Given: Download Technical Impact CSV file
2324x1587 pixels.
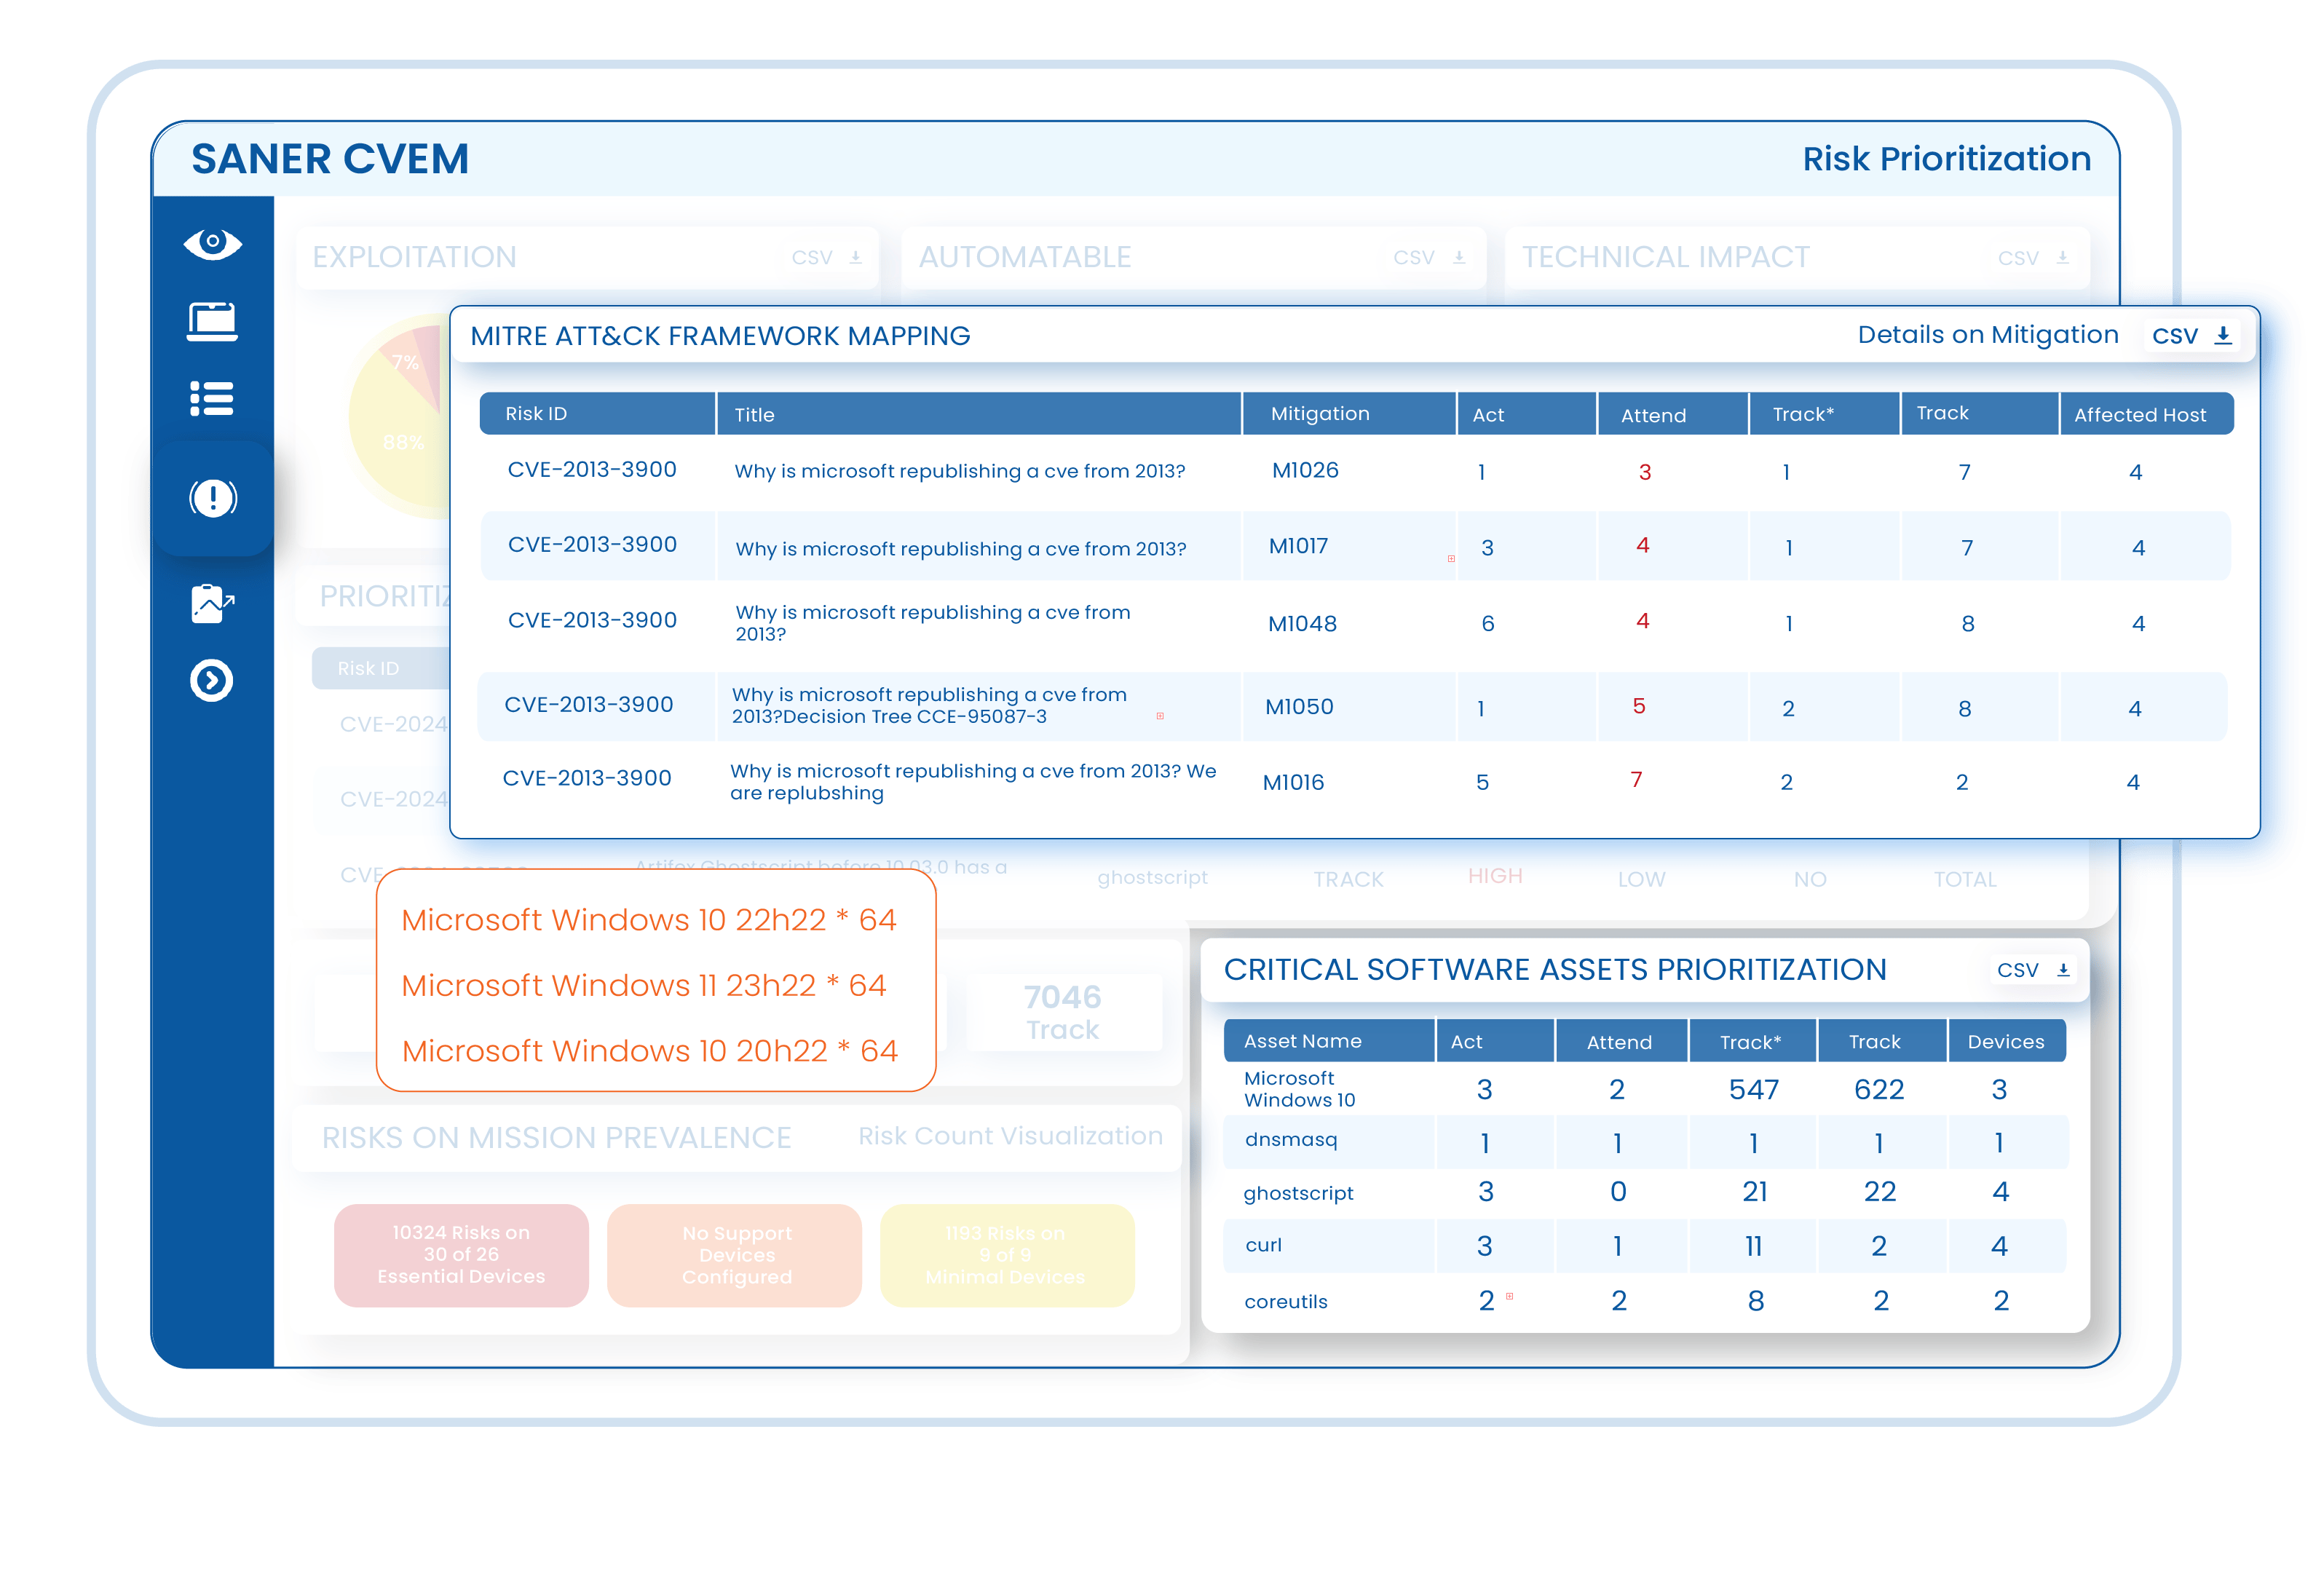Looking at the screenshot, I should coord(2034,258).
